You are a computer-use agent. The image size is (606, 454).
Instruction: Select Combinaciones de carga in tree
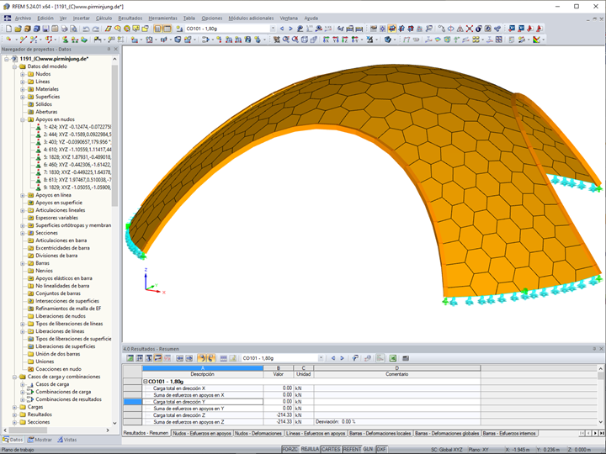63,392
